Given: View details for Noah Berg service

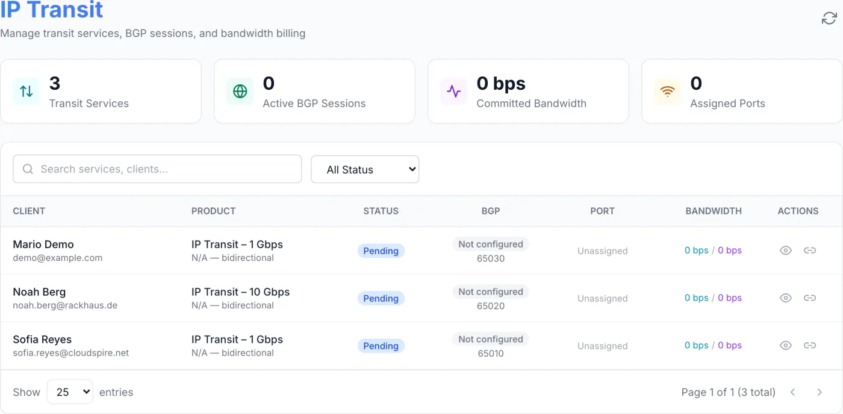Looking at the screenshot, I should pos(786,298).
